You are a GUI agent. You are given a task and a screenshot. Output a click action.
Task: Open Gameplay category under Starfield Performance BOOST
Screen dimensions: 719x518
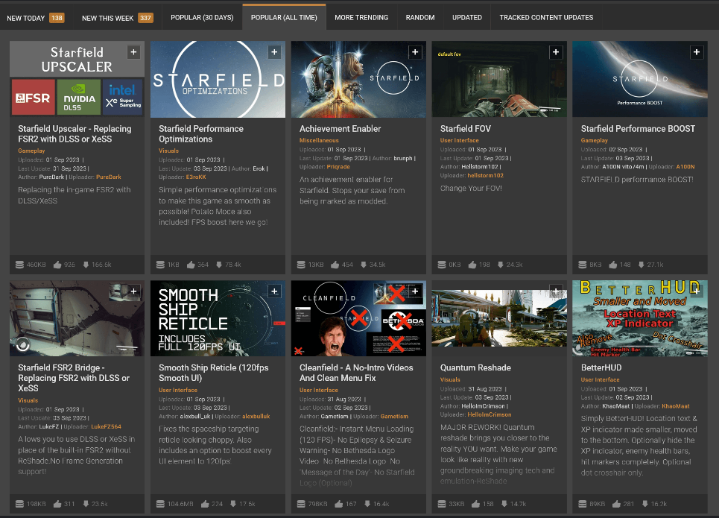(595, 140)
